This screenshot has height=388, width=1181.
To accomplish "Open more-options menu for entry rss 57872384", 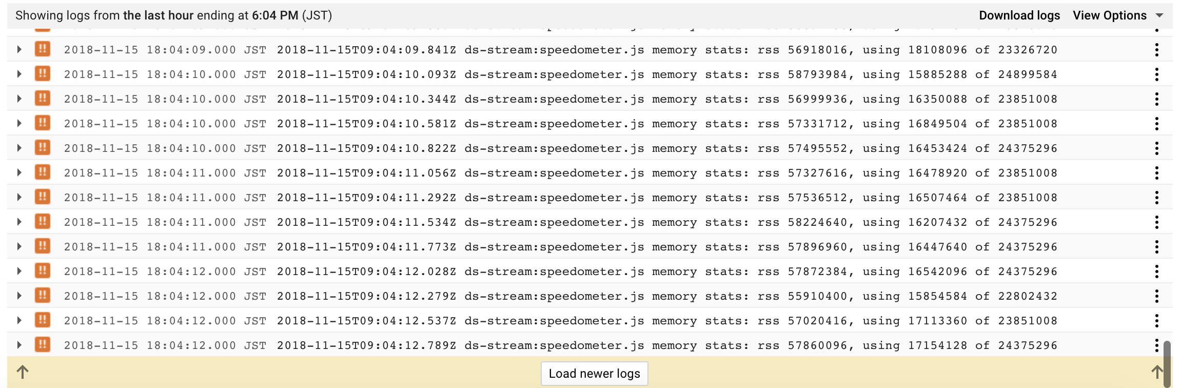I will 1157,271.
